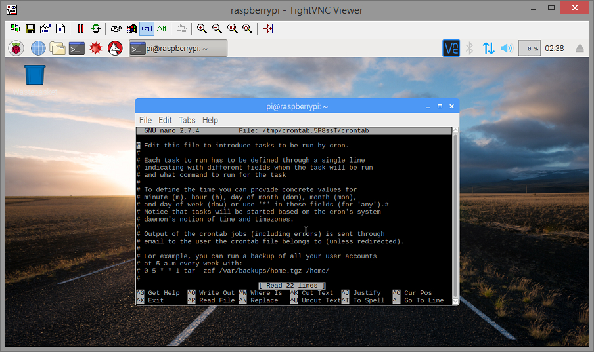Maximize the pi@raspberrypi terminal window

(440, 107)
